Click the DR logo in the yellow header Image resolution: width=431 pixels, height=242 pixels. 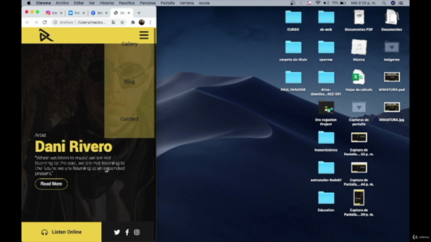click(x=46, y=36)
